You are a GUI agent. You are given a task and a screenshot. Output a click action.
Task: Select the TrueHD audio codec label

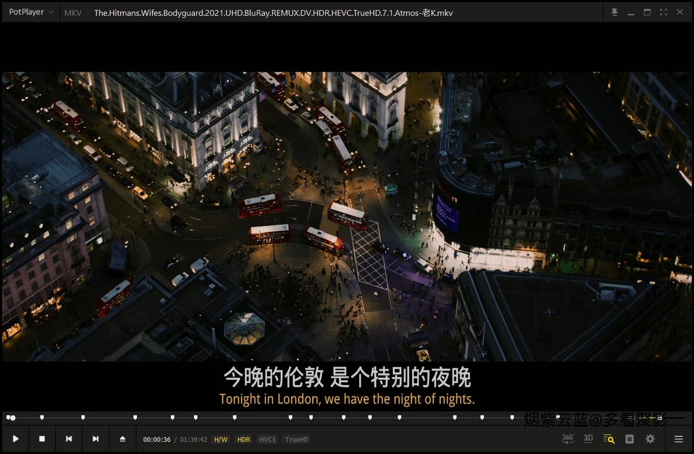pyautogui.click(x=296, y=439)
